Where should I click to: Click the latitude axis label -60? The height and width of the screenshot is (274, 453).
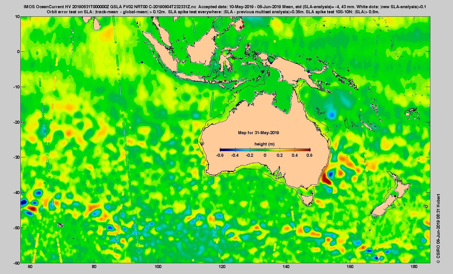17,263
